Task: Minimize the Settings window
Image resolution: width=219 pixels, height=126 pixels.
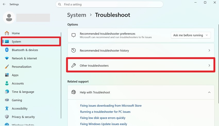Action: coord(195,2)
